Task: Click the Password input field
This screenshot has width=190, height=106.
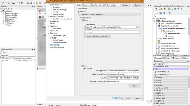Action: pyautogui.click(x=112, y=32)
